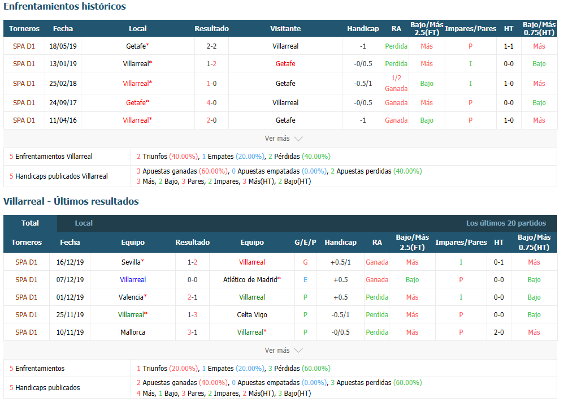
Task: Switch to the Total tab
Action: pyautogui.click(x=30, y=223)
